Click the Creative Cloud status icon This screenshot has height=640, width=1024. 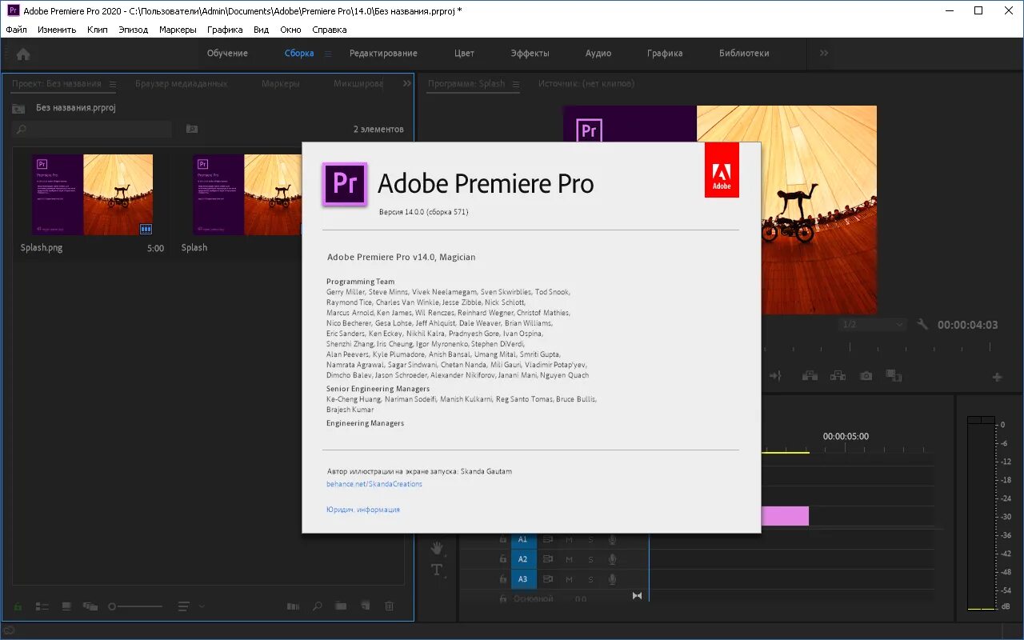pyautogui.click(x=10, y=631)
